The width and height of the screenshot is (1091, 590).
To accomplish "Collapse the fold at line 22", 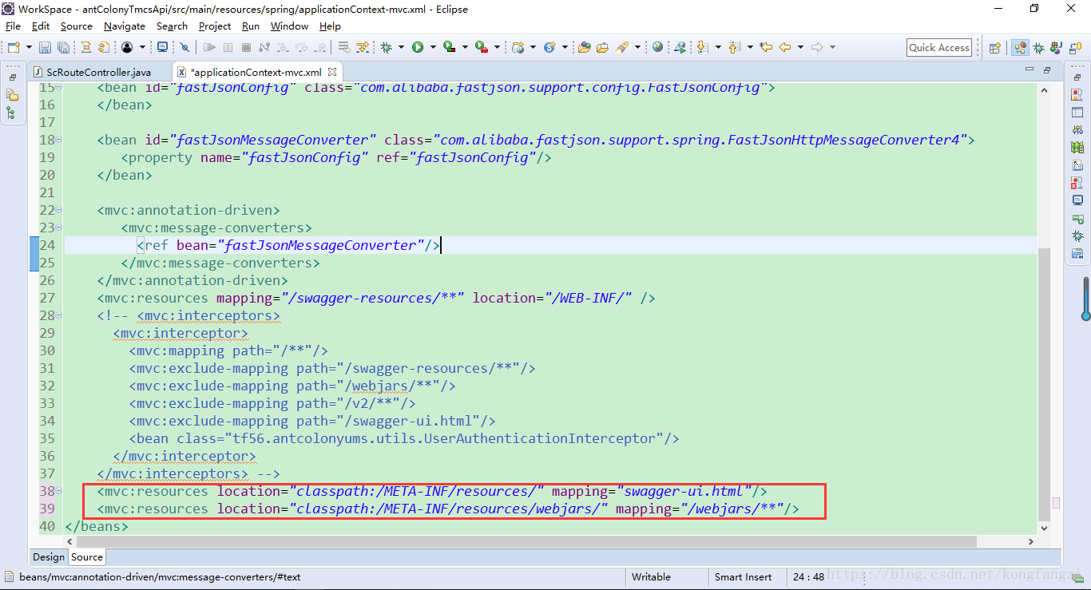I will point(61,210).
